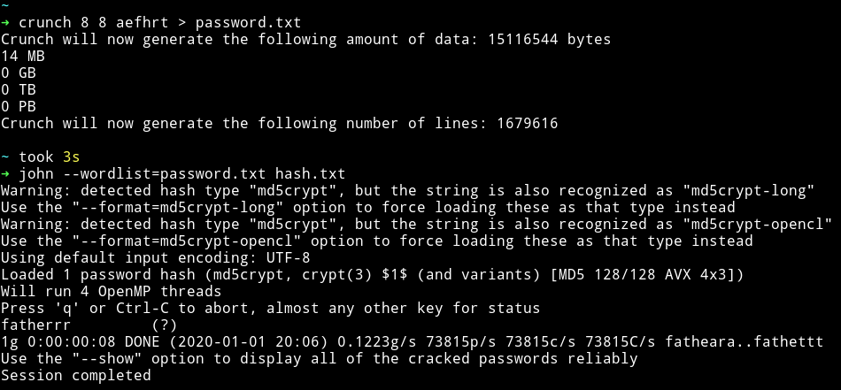This screenshot has width=841, height=390.
Task: Click 'hash.txt' in the john command
Action: point(310,174)
